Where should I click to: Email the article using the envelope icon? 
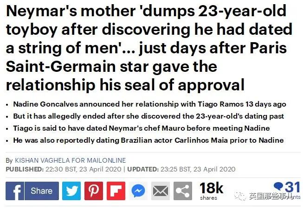(x=161, y=190)
